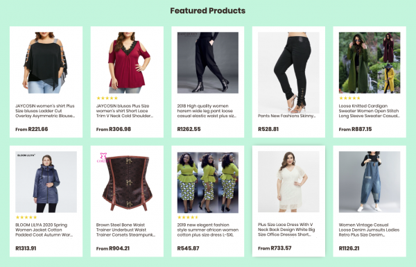Open the green African dress image
Image resolution: width=416 pixels, height=267 pixels.
click(208, 182)
